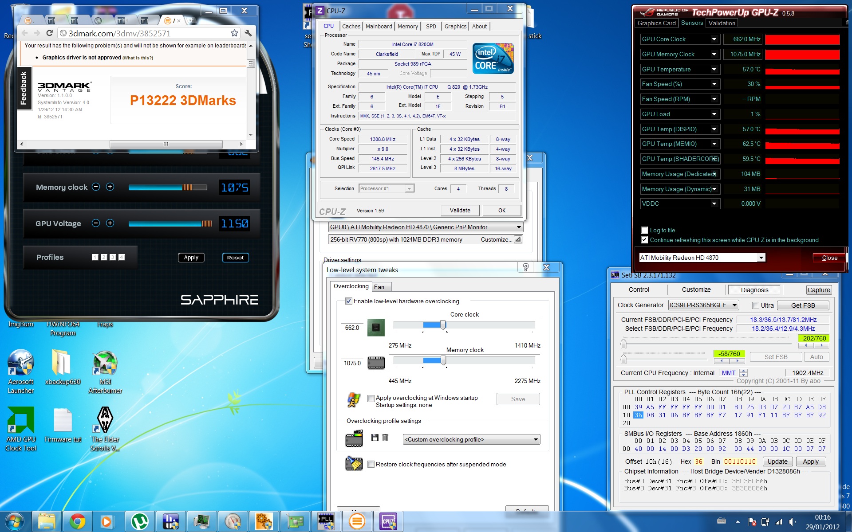Select Sapphire profile slot 4

tap(122, 257)
